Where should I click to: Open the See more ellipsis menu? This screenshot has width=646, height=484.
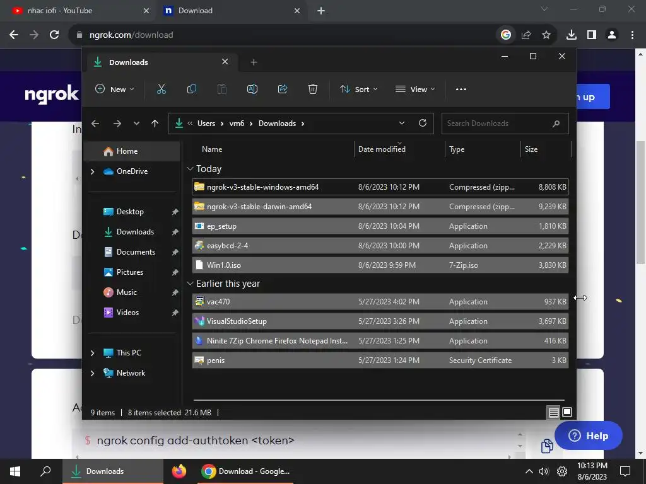[461, 89]
